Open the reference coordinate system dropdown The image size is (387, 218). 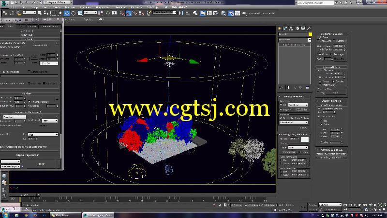[x=90, y=13]
